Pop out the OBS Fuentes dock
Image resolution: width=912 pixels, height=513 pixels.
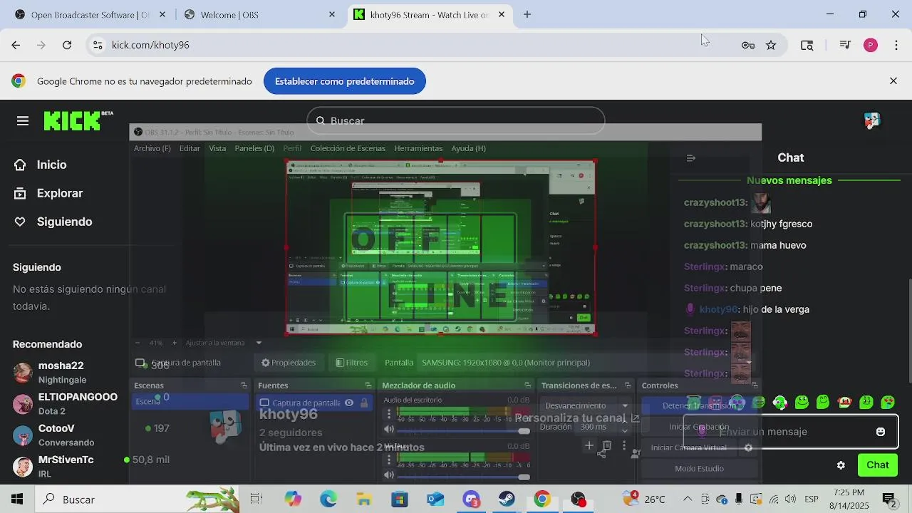[x=368, y=385]
